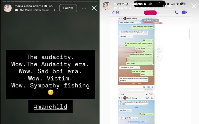The height and width of the screenshot is (124, 199).
Task: Expand music info chevron next to Bitter Sweet
Action: point(54,10)
